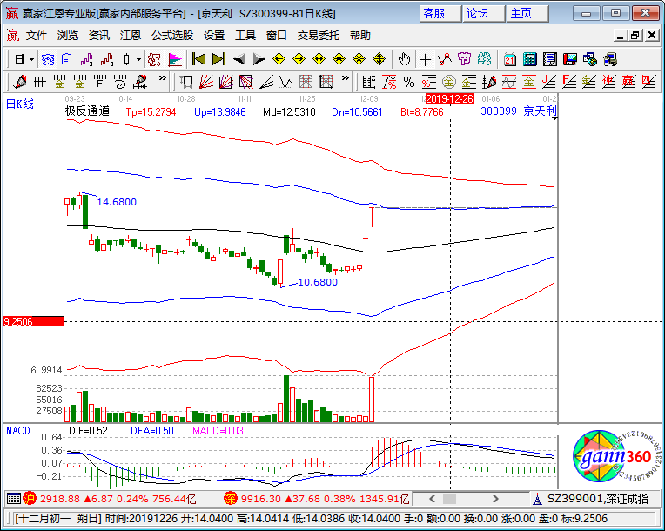Click the 论坛 button in title bar
Viewport: 665px width, 531px height.
(x=483, y=14)
